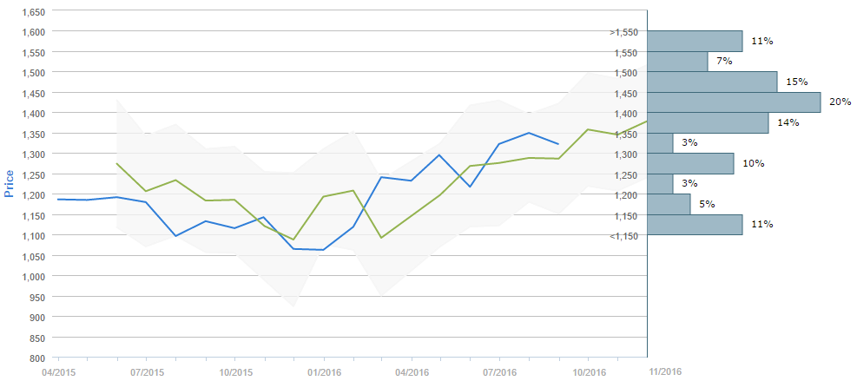Screen dimensions: 857x381
Task: Select the 1,650 y-axis label
Action: [34, 12]
